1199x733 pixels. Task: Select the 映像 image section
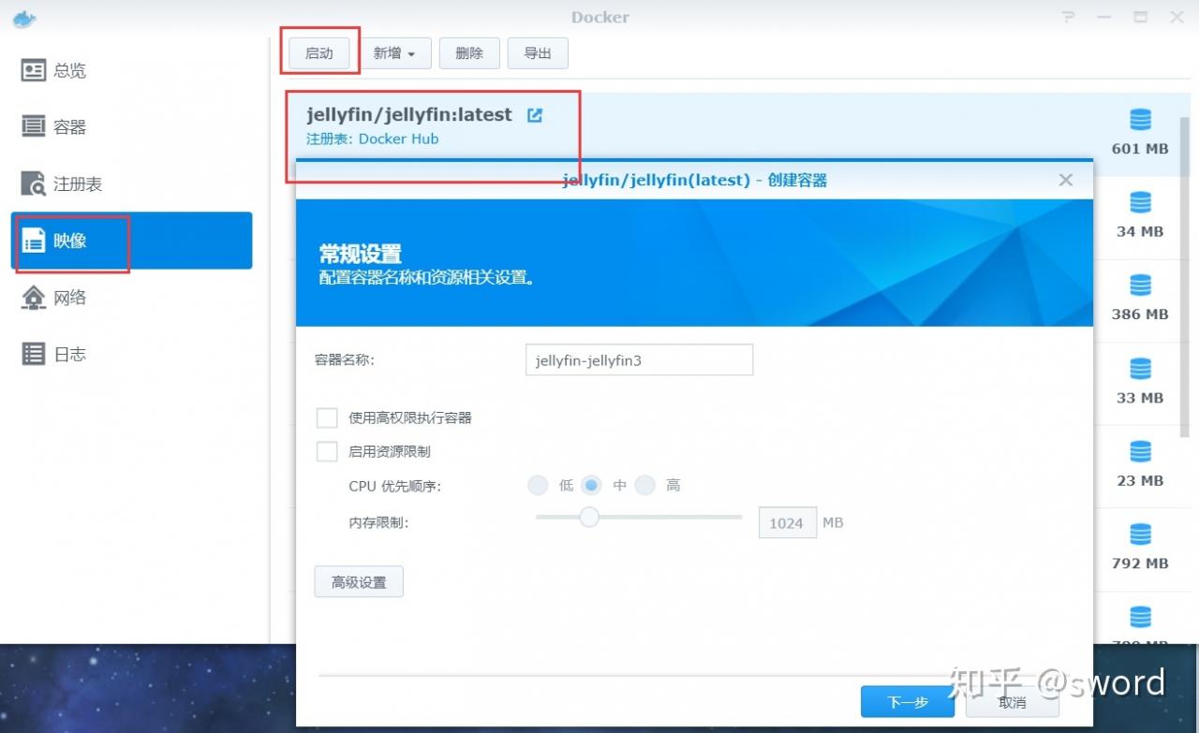(x=131, y=241)
